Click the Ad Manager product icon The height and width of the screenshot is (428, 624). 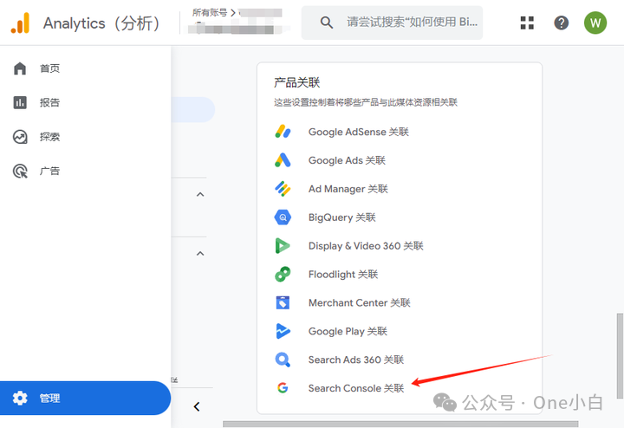283,189
